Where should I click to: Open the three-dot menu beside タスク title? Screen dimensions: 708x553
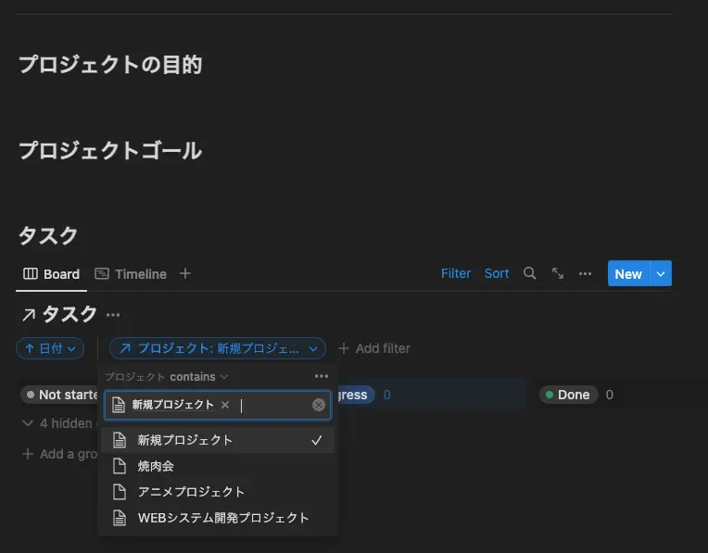coord(113,315)
